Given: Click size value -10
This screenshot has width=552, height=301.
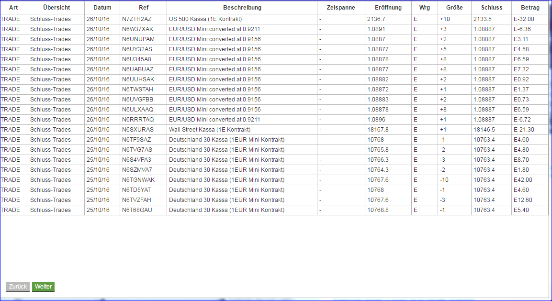Looking at the screenshot, I should 444,179.
